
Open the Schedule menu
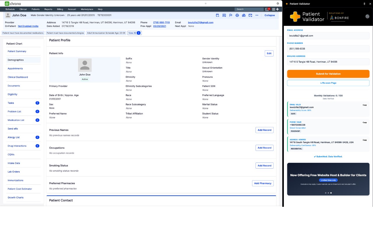[x=10, y=9]
